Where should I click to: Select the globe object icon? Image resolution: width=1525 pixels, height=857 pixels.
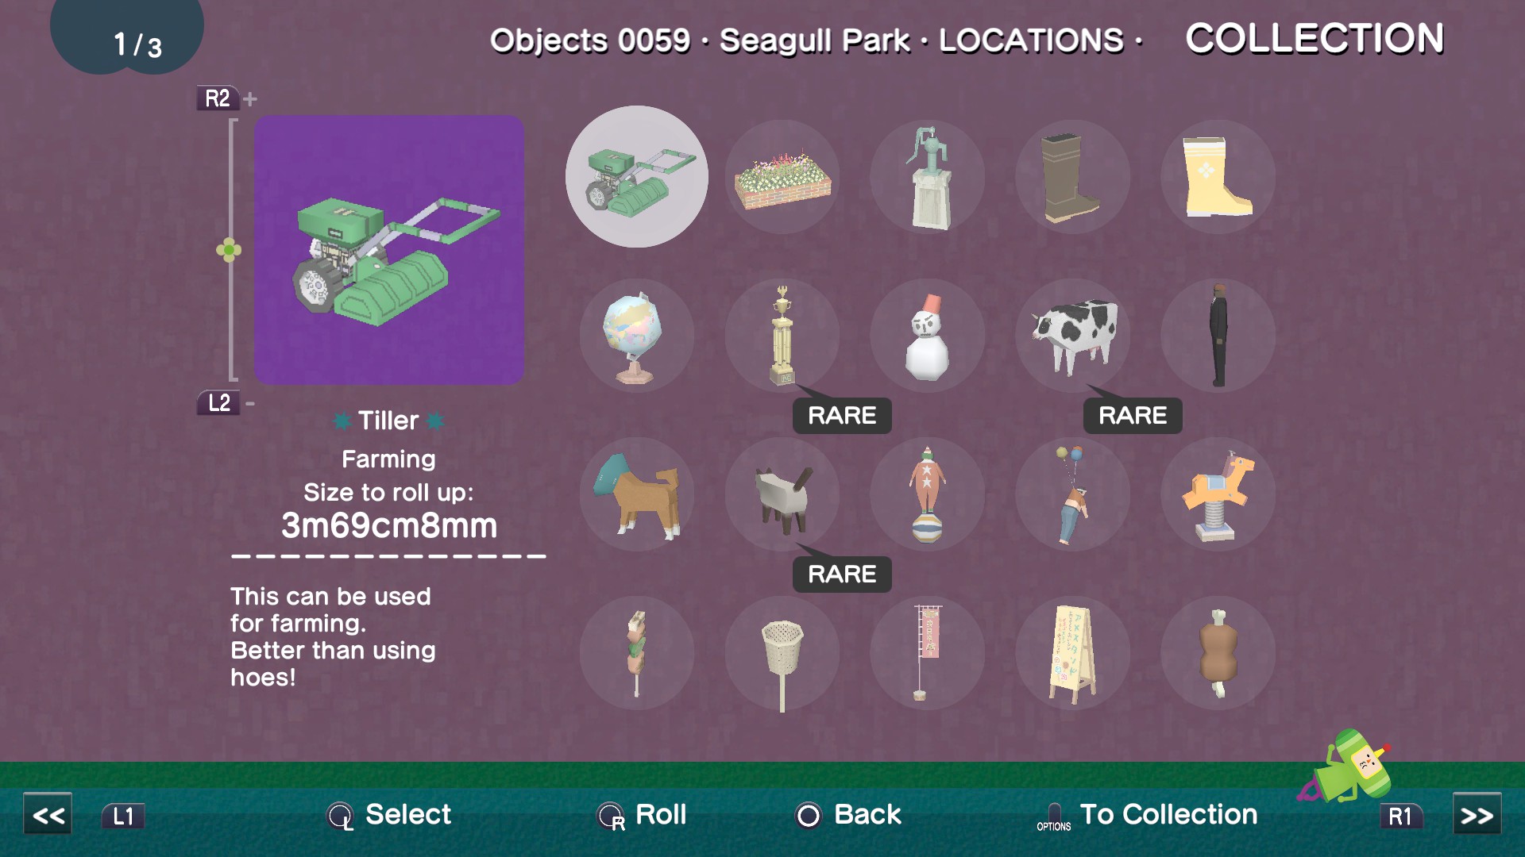(636, 336)
